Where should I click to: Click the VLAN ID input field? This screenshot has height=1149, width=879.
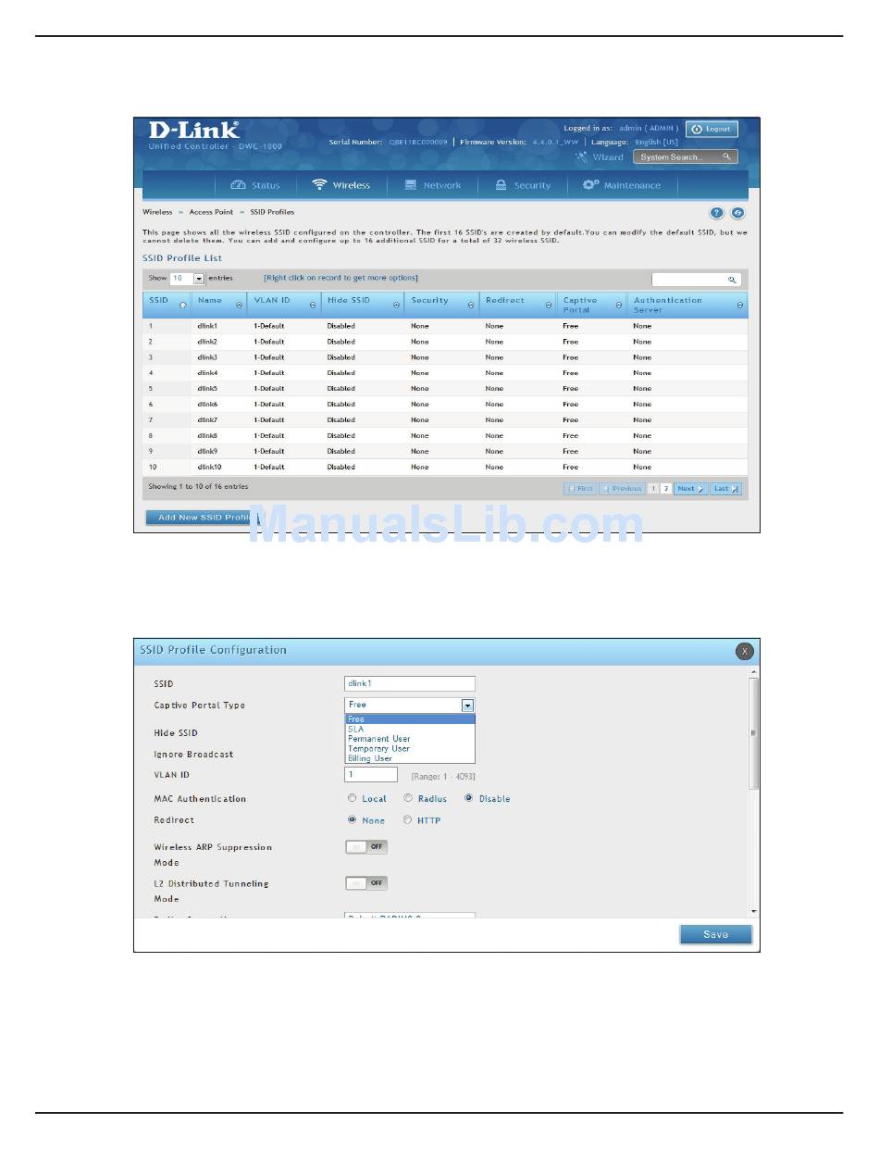tap(371, 775)
